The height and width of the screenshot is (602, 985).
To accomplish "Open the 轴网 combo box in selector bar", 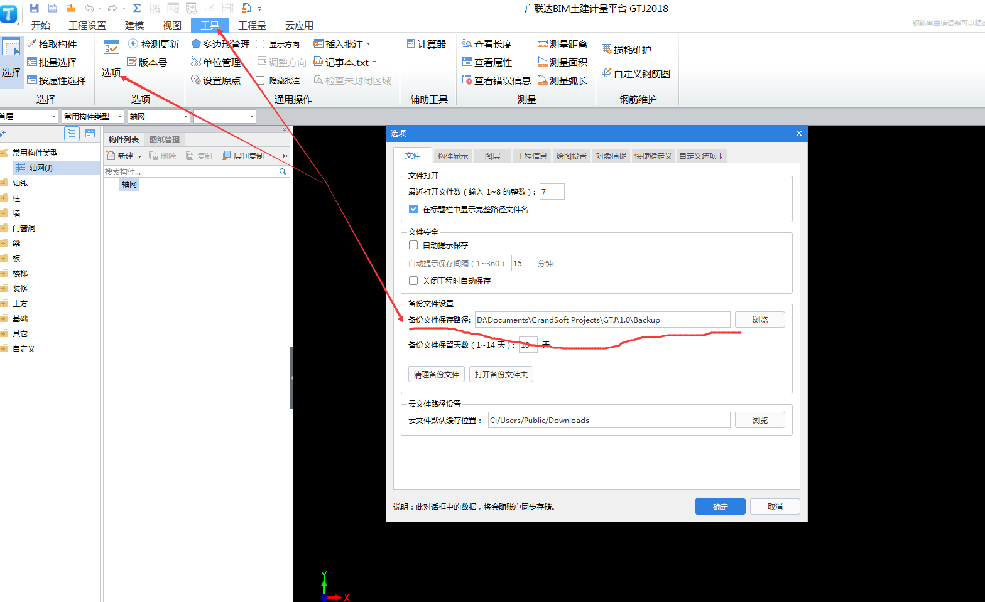I will click(159, 116).
